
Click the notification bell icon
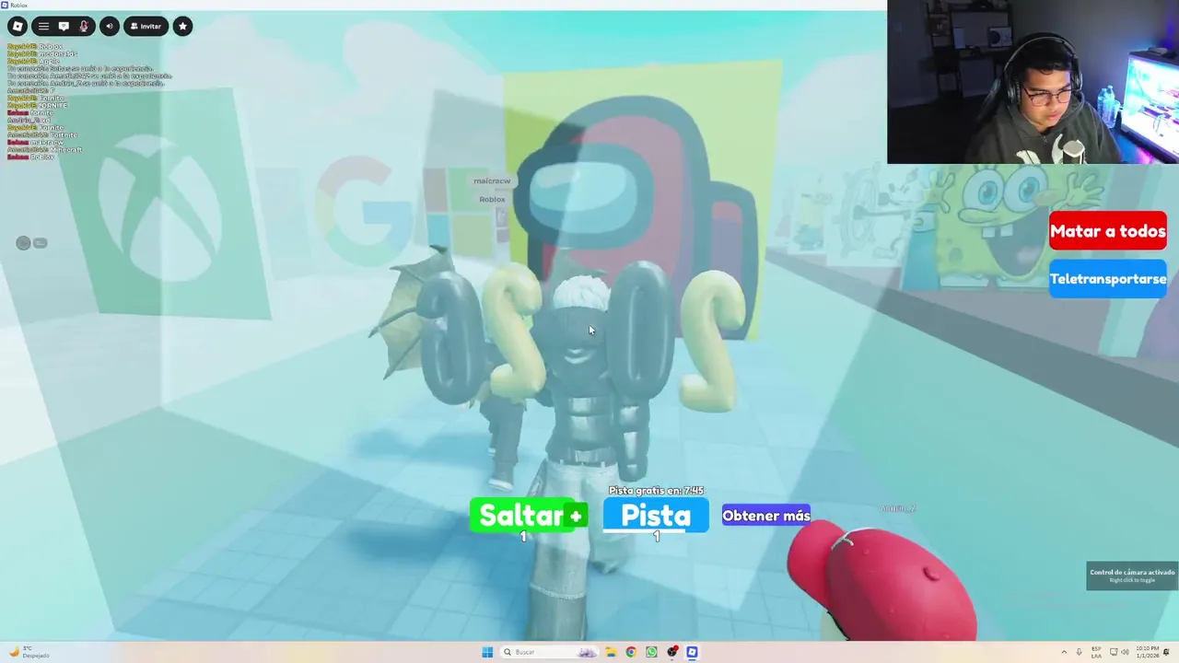(1167, 652)
